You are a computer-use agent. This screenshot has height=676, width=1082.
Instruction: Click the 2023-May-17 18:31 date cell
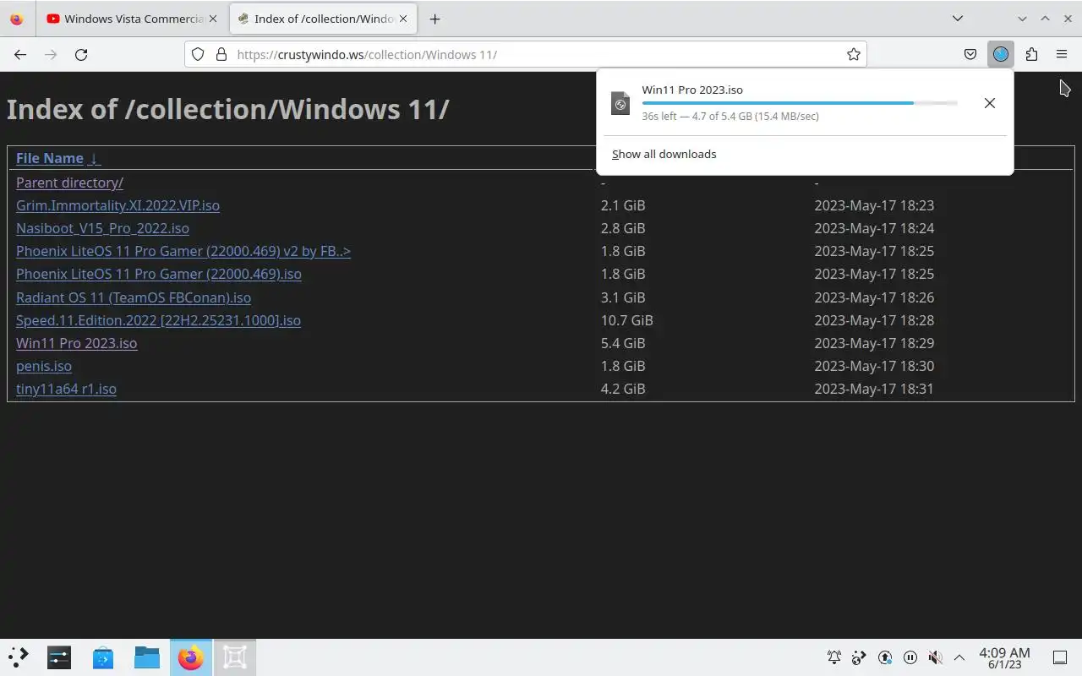point(874,389)
